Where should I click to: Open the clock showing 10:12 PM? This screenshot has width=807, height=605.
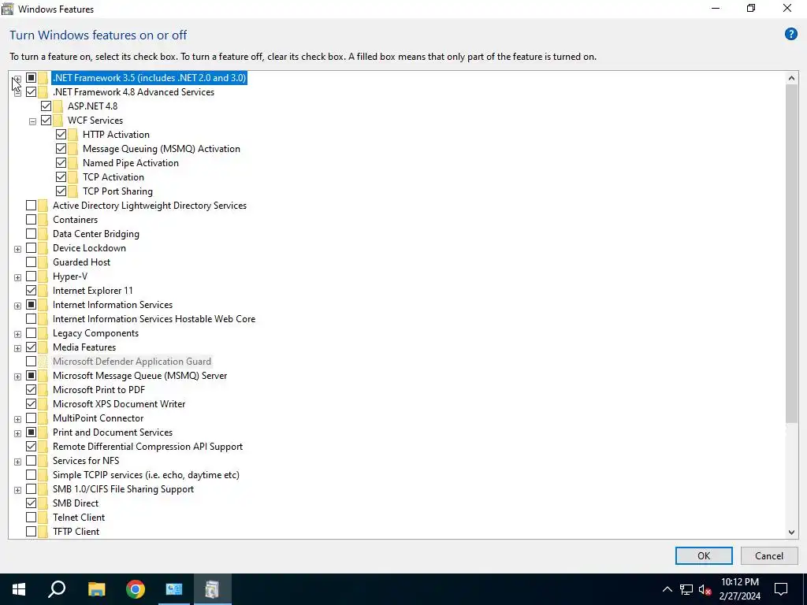739,589
